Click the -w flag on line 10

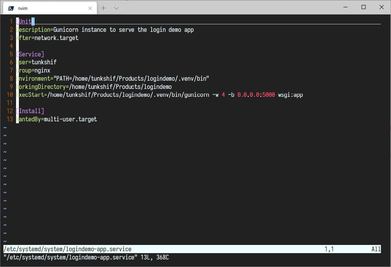click(x=215, y=95)
